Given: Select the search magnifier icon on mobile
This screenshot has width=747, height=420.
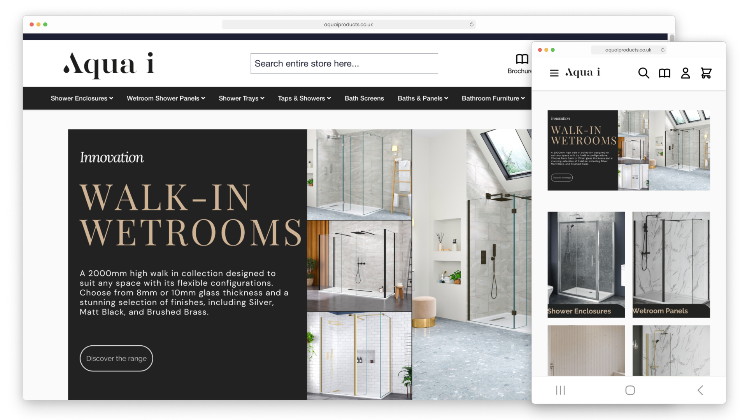Looking at the screenshot, I should pyautogui.click(x=644, y=73).
